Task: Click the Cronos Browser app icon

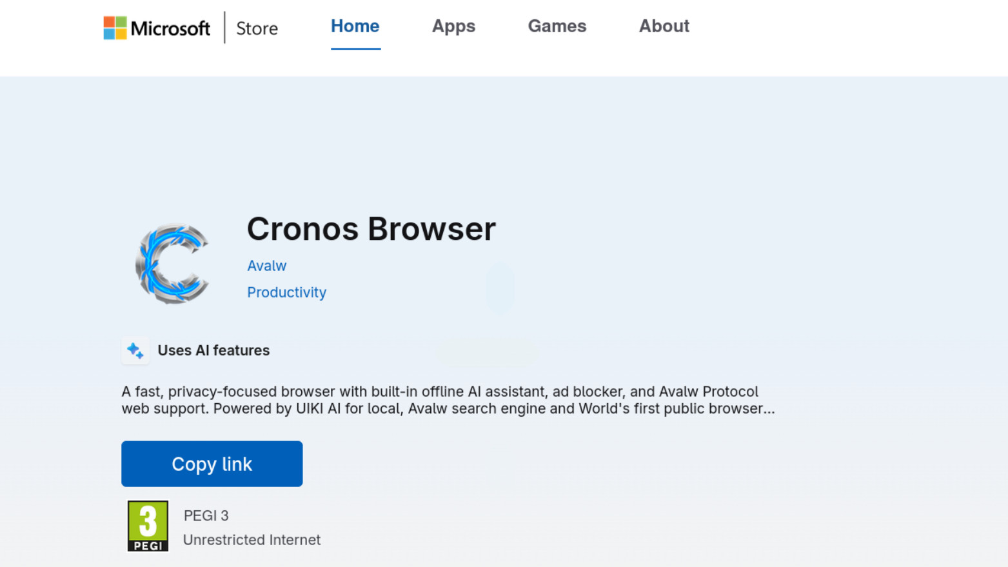Action: (172, 263)
